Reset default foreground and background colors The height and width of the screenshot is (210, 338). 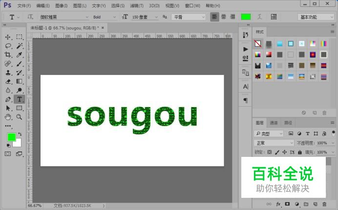pos(8,146)
